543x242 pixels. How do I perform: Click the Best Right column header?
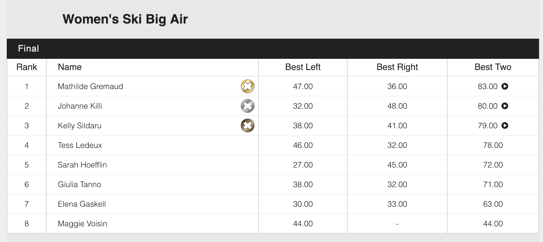[397, 67]
